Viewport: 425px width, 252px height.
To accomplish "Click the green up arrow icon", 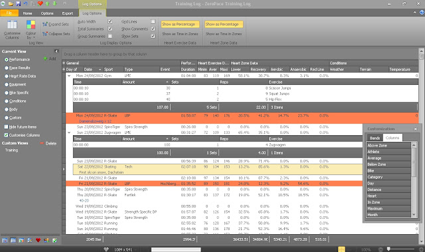I will tap(47, 3).
